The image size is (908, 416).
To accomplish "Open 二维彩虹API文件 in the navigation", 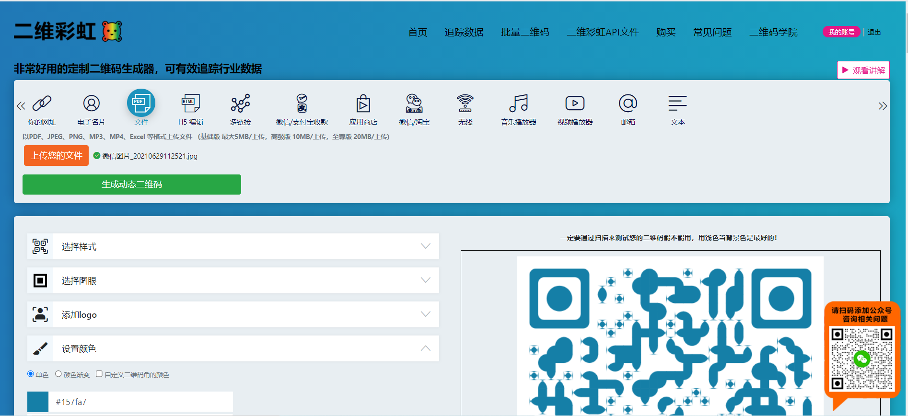I will click(x=603, y=32).
